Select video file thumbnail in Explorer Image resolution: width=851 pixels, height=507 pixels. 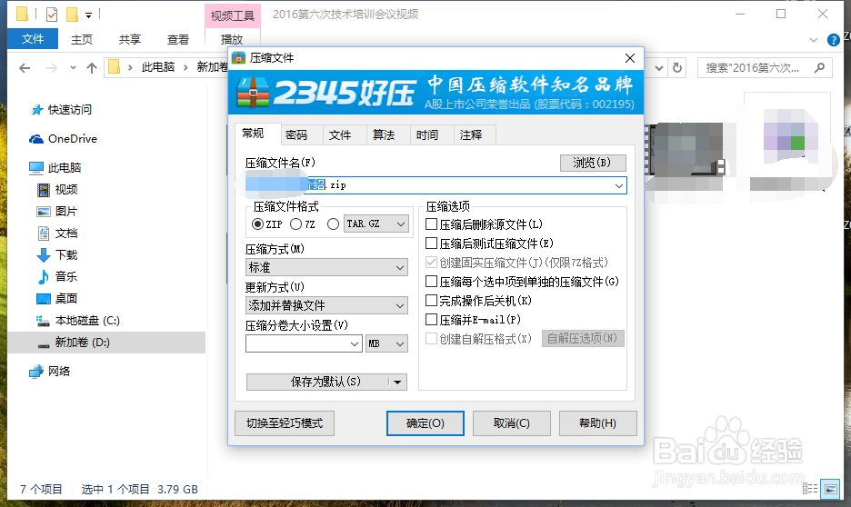[685, 150]
